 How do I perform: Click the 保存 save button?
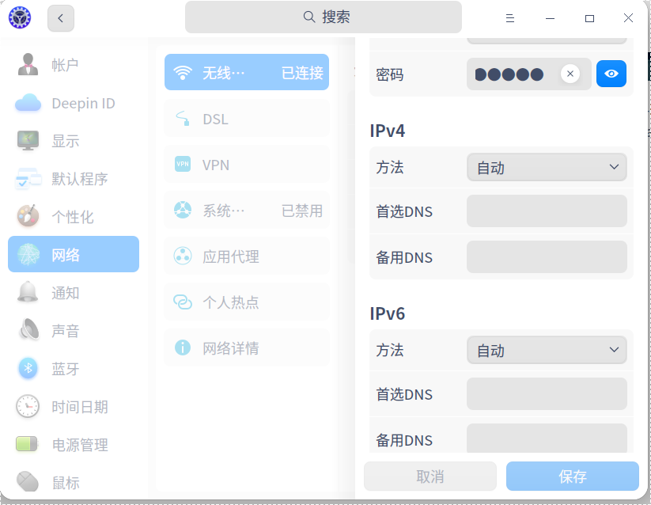click(572, 476)
